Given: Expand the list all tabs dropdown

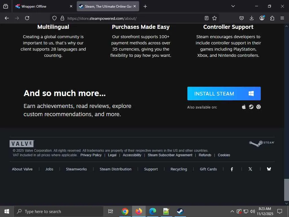Looking at the screenshot, I should pos(233,6).
